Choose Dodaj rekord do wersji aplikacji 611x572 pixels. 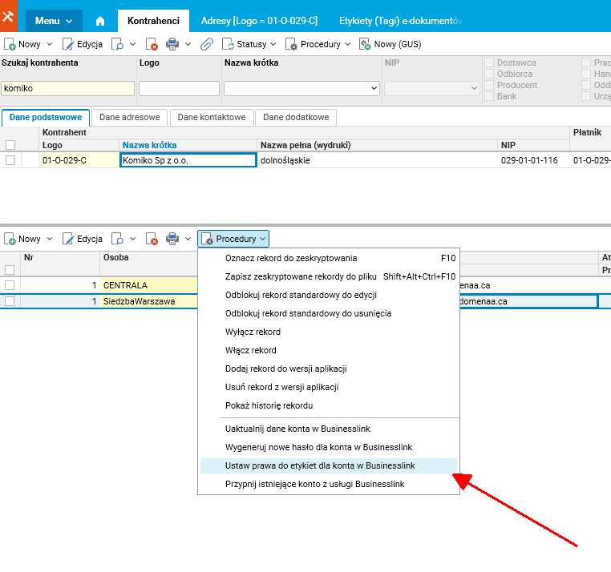329,369
